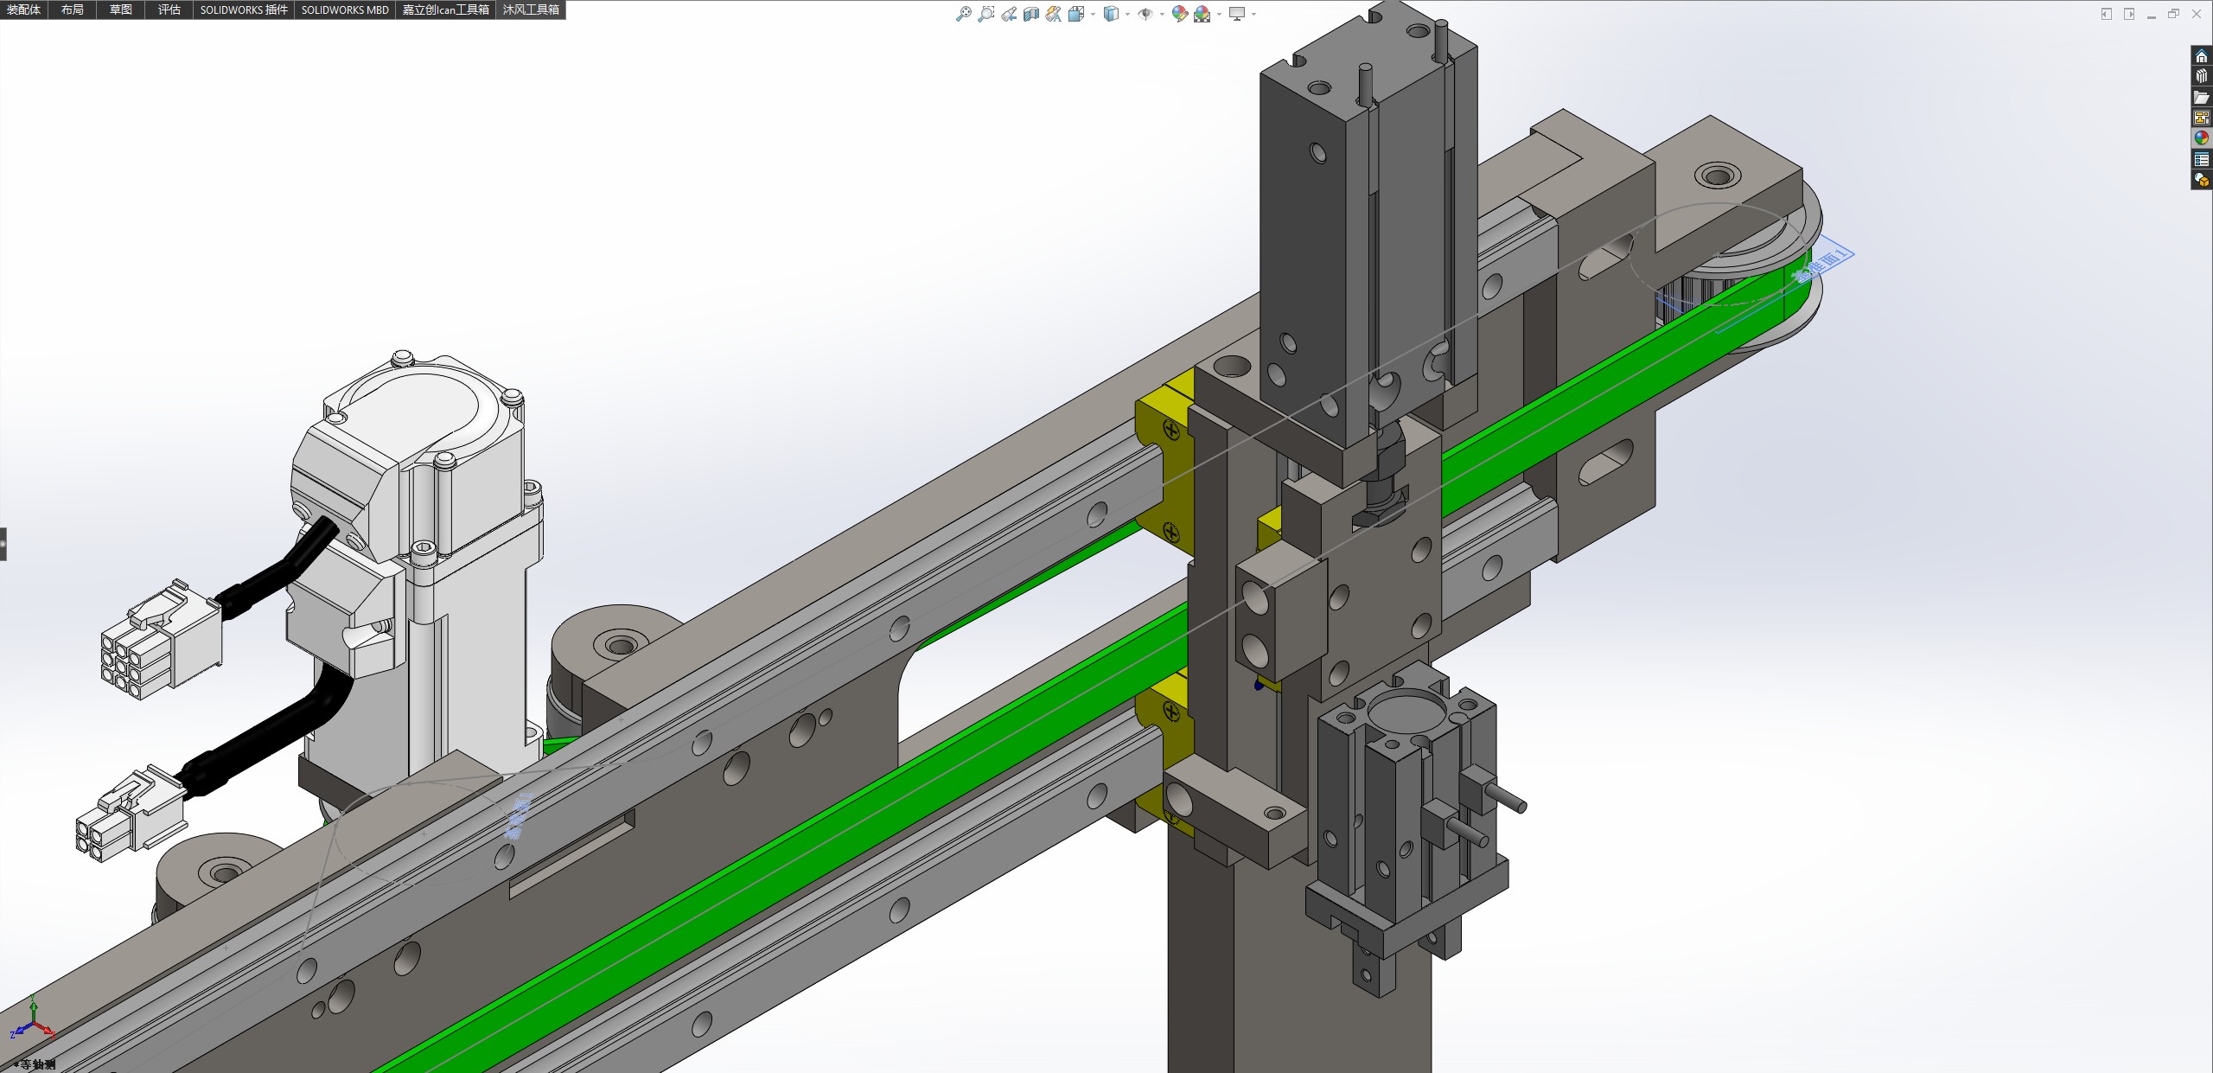
Task: Click the Previous View icon
Action: click(1009, 14)
